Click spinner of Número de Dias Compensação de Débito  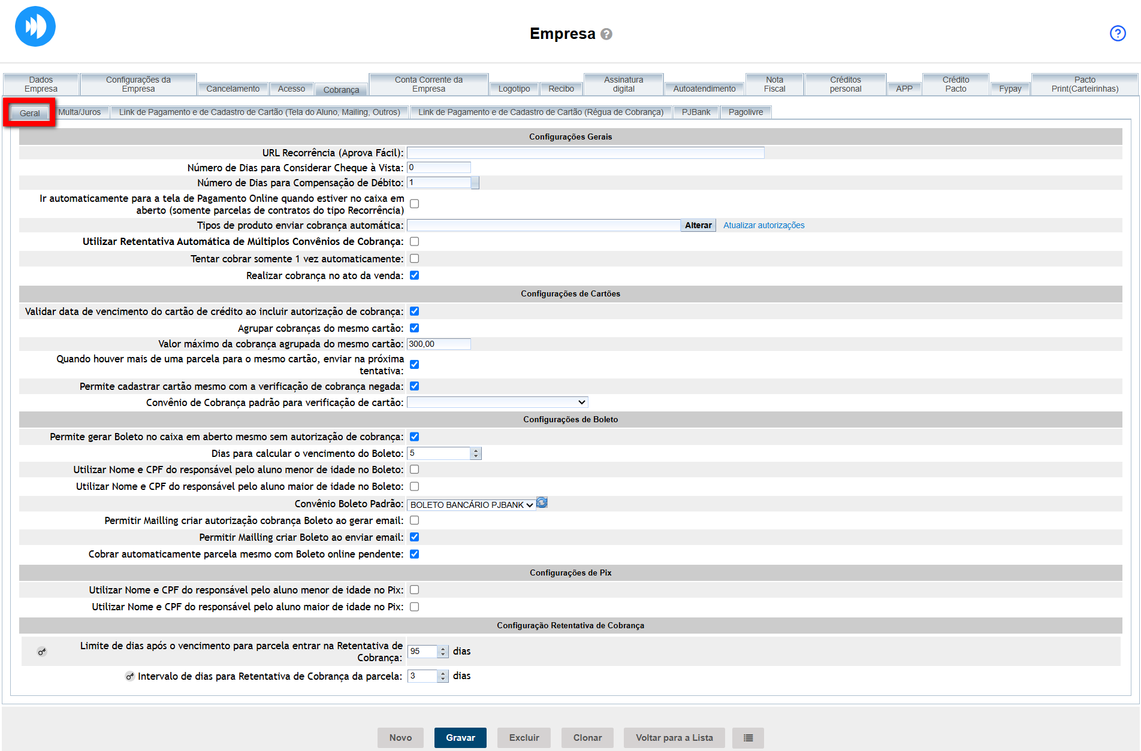point(475,183)
